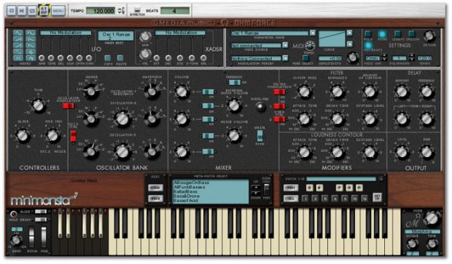Click the Beats field showing 4
The image size is (452, 264).
(175, 11)
